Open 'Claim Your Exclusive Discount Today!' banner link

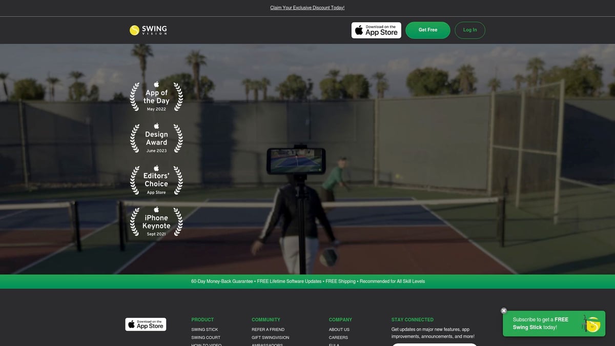[307, 7]
